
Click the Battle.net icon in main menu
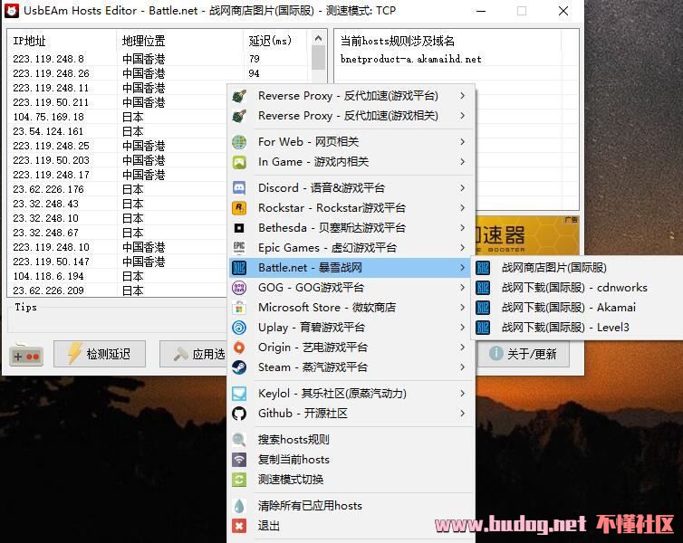pyautogui.click(x=239, y=268)
